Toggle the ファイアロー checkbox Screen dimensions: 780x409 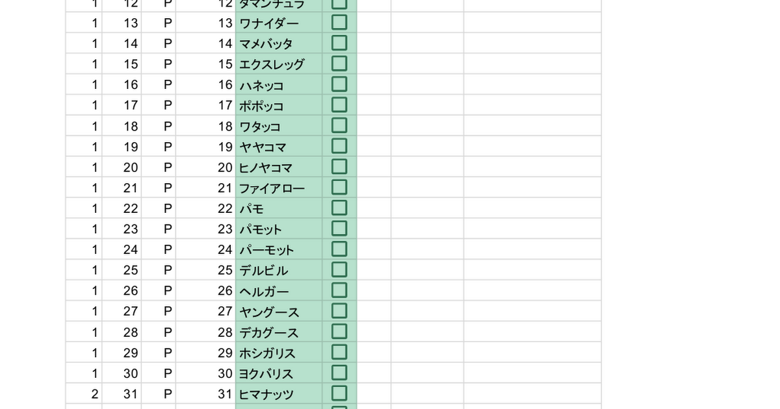(339, 188)
